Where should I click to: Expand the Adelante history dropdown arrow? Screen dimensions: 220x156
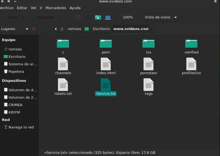pos(59,17)
